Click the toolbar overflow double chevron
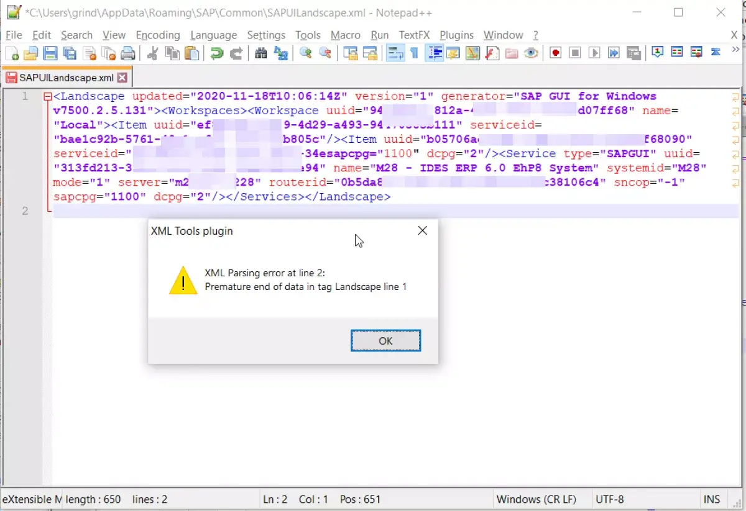This screenshot has width=746, height=511. 736,50
